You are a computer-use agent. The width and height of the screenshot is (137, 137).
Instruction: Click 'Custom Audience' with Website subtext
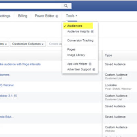pyautogui.click(x=116, y=127)
